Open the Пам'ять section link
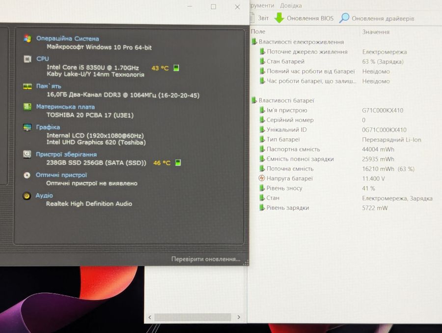Image resolution: width=442 pixels, height=333 pixels. 49,86
